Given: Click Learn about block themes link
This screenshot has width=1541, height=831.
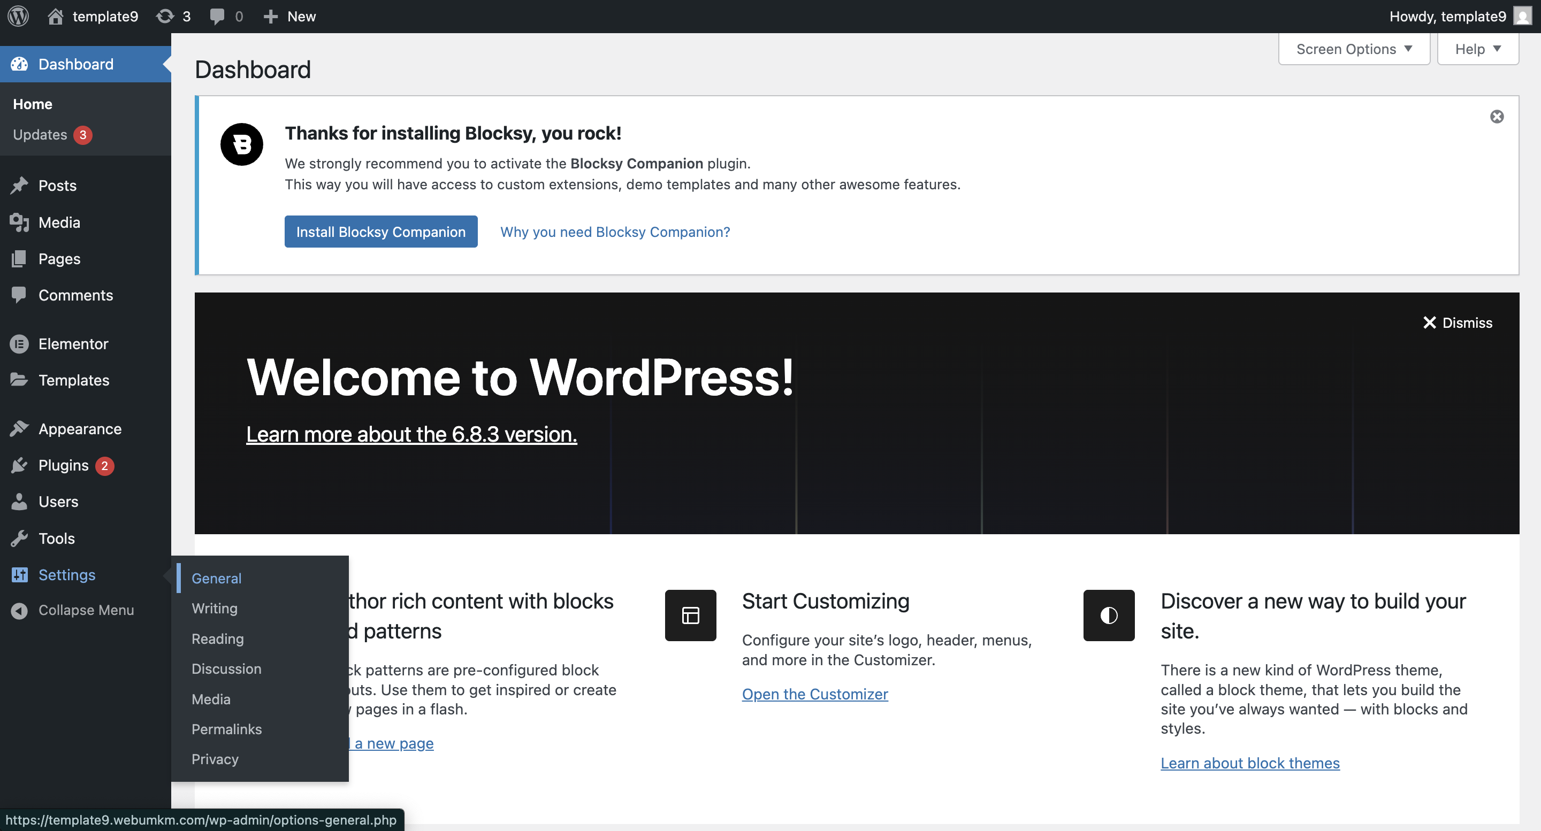Looking at the screenshot, I should point(1250,763).
